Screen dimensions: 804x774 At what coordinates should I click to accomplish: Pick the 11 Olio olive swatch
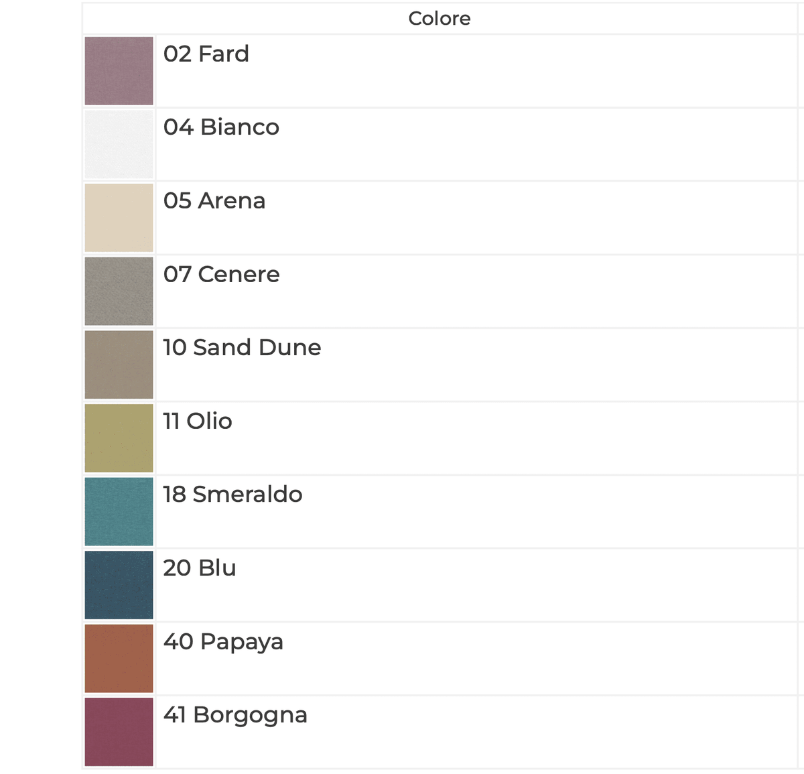(x=119, y=438)
